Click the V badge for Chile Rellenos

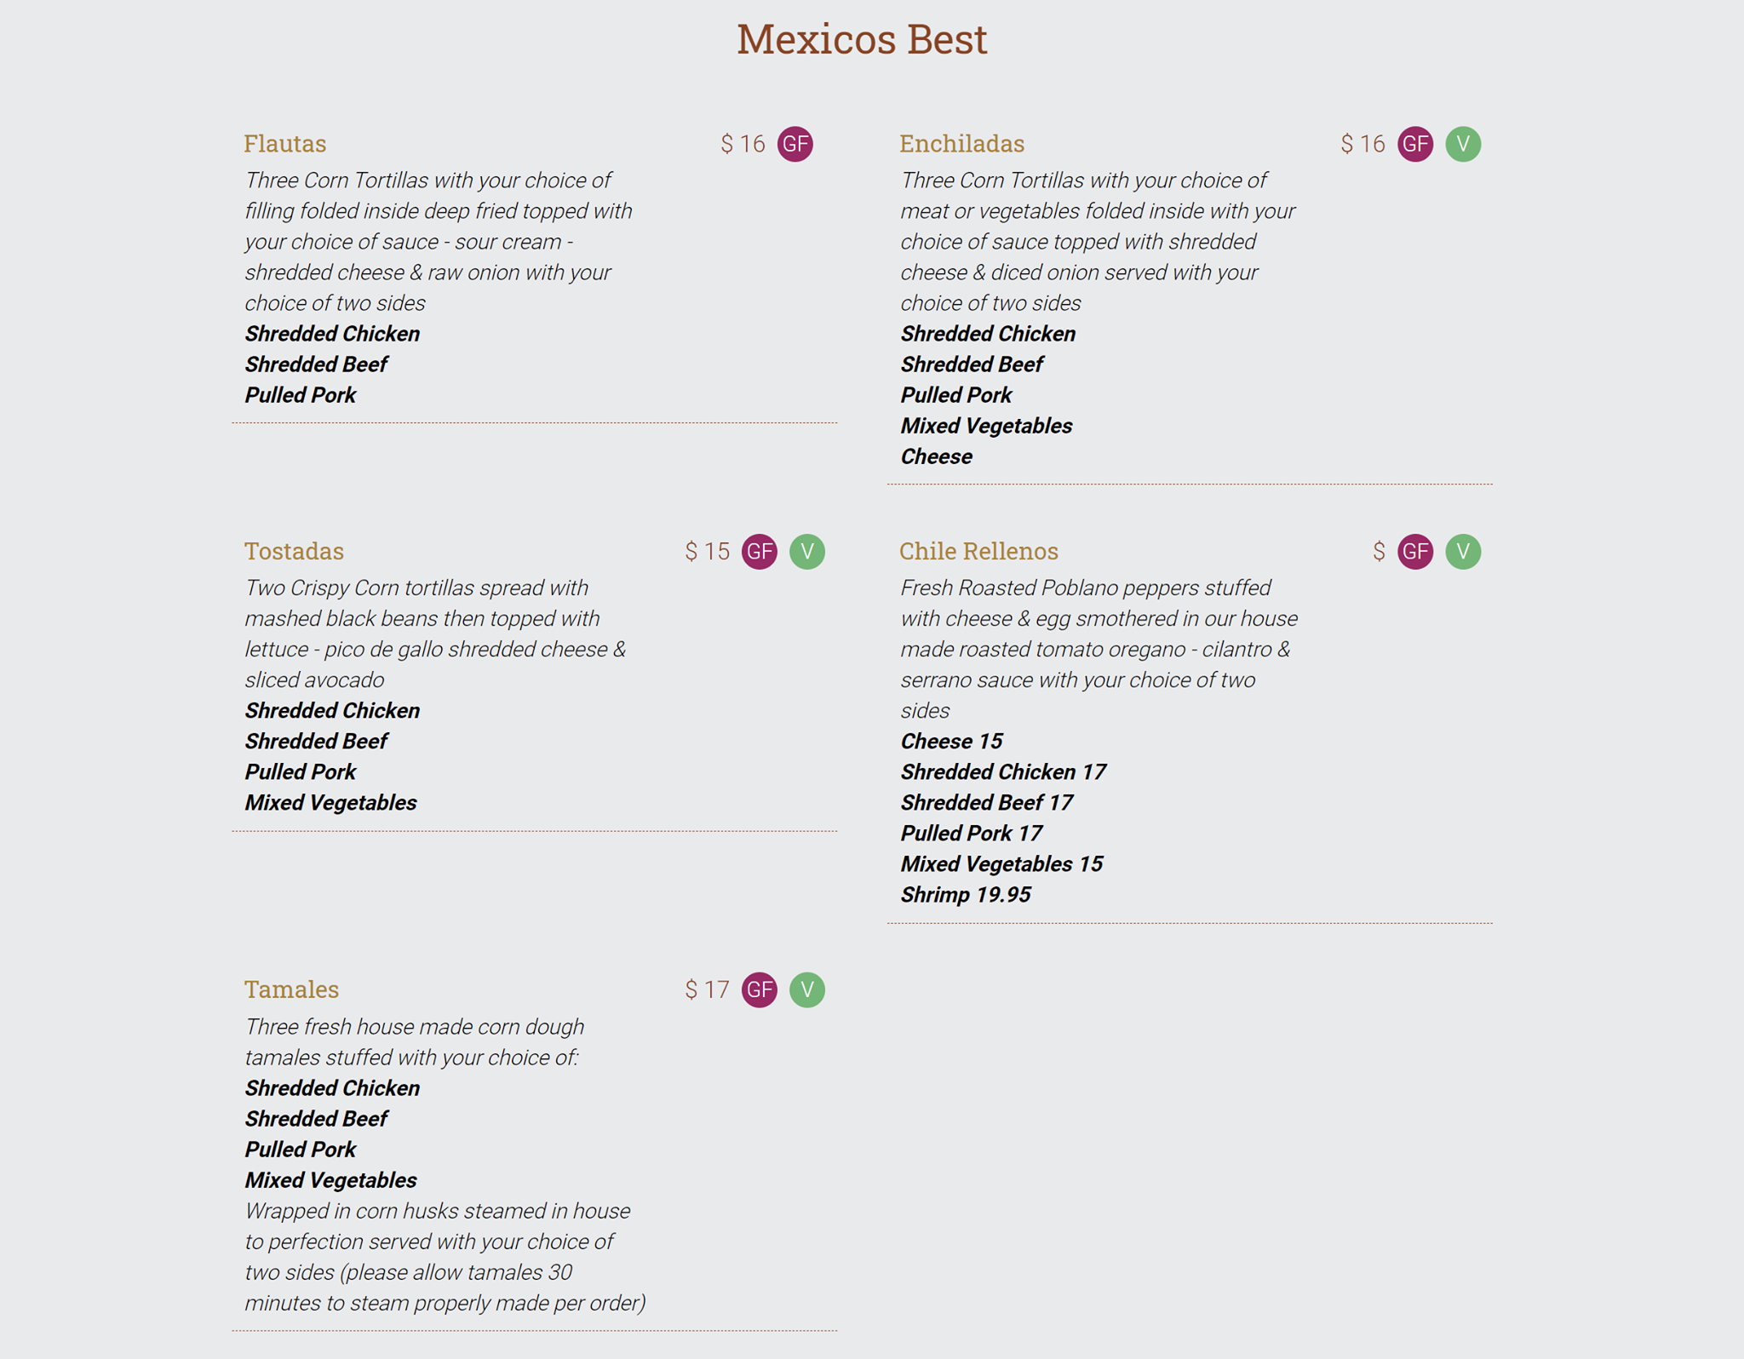(1462, 552)
